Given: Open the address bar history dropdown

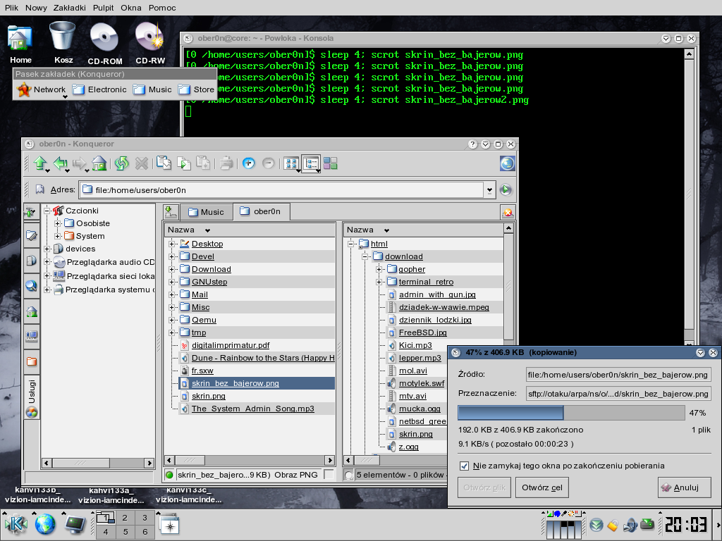Looking at the screenshot, I should pos(489,189).
